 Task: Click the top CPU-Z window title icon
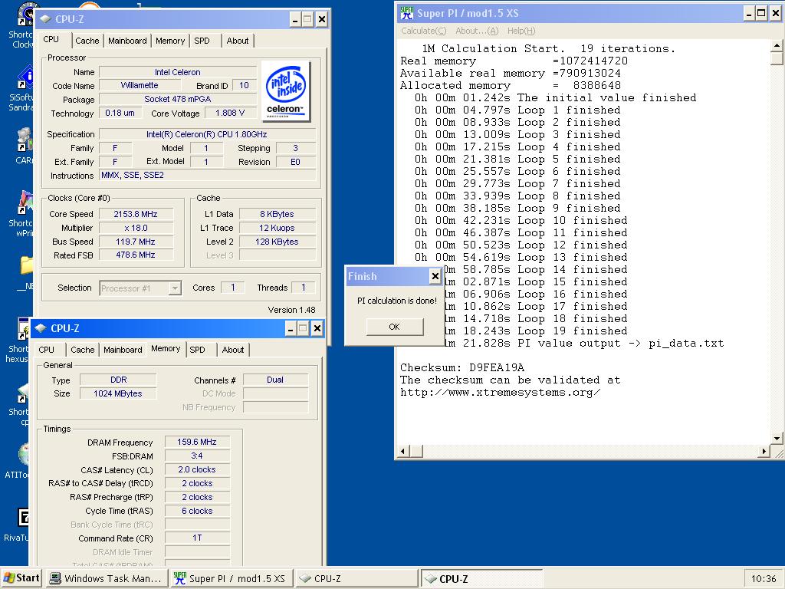(x=45, y=19)
